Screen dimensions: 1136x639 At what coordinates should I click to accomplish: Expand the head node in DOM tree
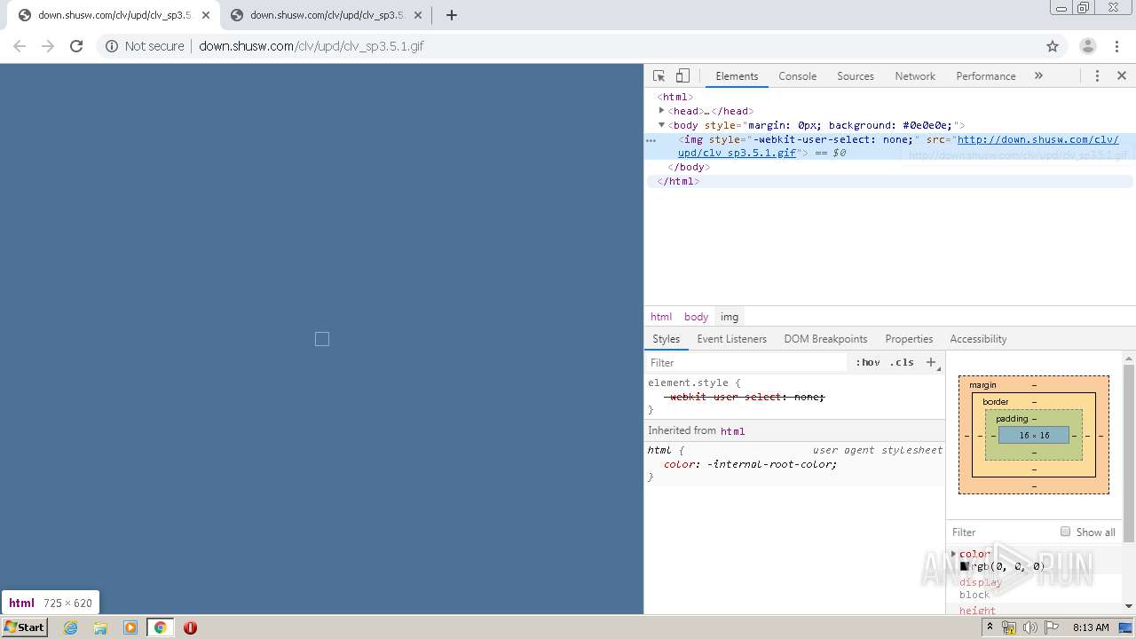tap(661, 111)
